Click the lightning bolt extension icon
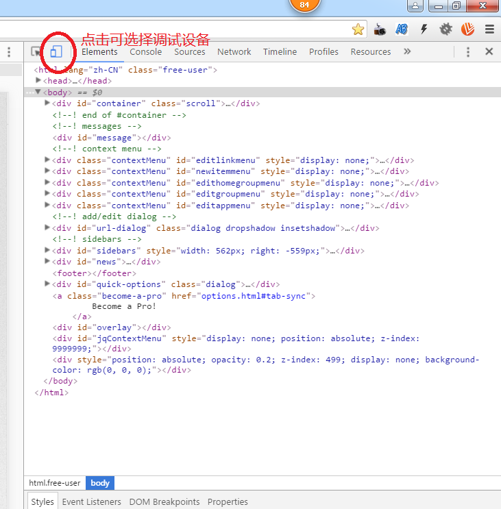 424,29
